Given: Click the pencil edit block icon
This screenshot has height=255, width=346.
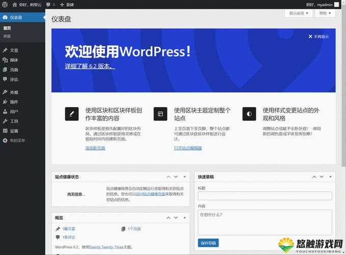Looking at the screenshot, I should [x=72, y=114].
